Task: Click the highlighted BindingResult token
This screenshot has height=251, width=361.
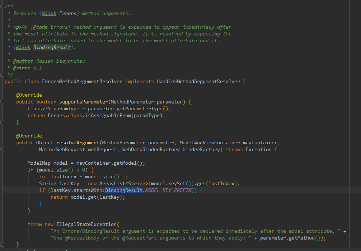Action: point(123,190)
